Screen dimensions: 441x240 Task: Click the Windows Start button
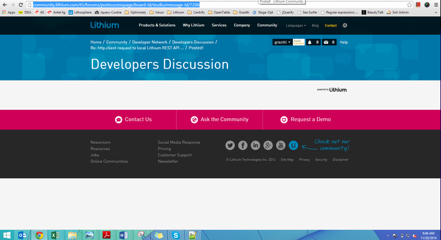7,235
